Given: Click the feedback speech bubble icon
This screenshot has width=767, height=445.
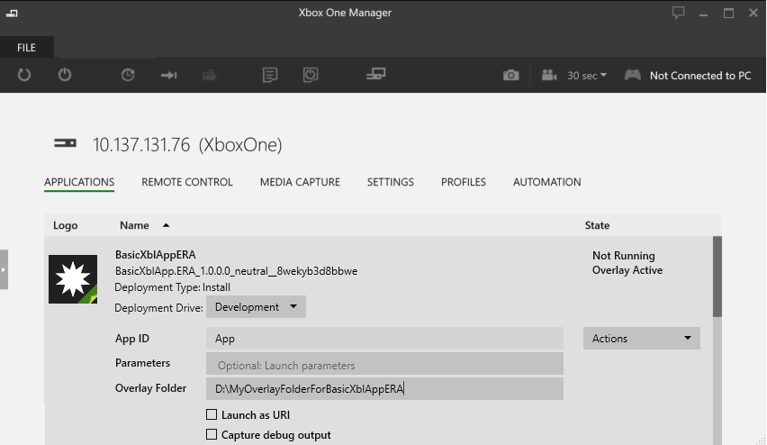Looking at the screenshot, I should click(x=678, y=13).
